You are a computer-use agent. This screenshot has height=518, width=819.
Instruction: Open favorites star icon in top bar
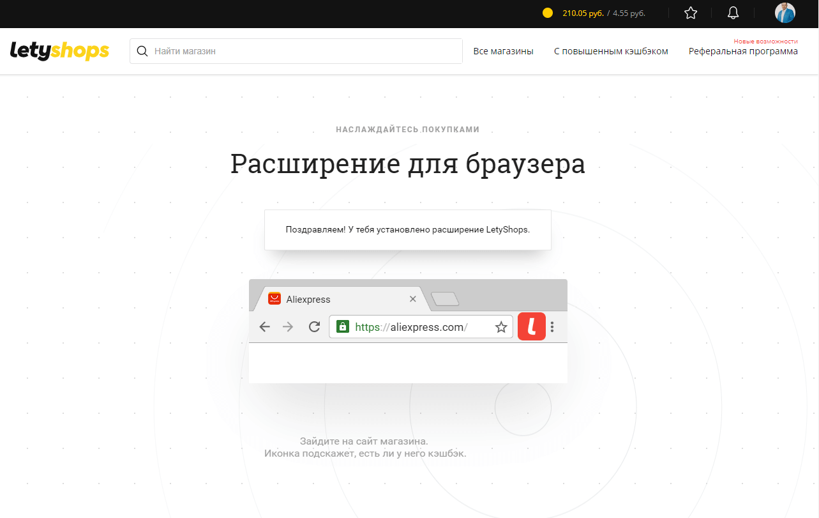[691, 13]
